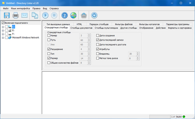
Task: Open the Язык интерфейса menu
Action: point(20,9)
